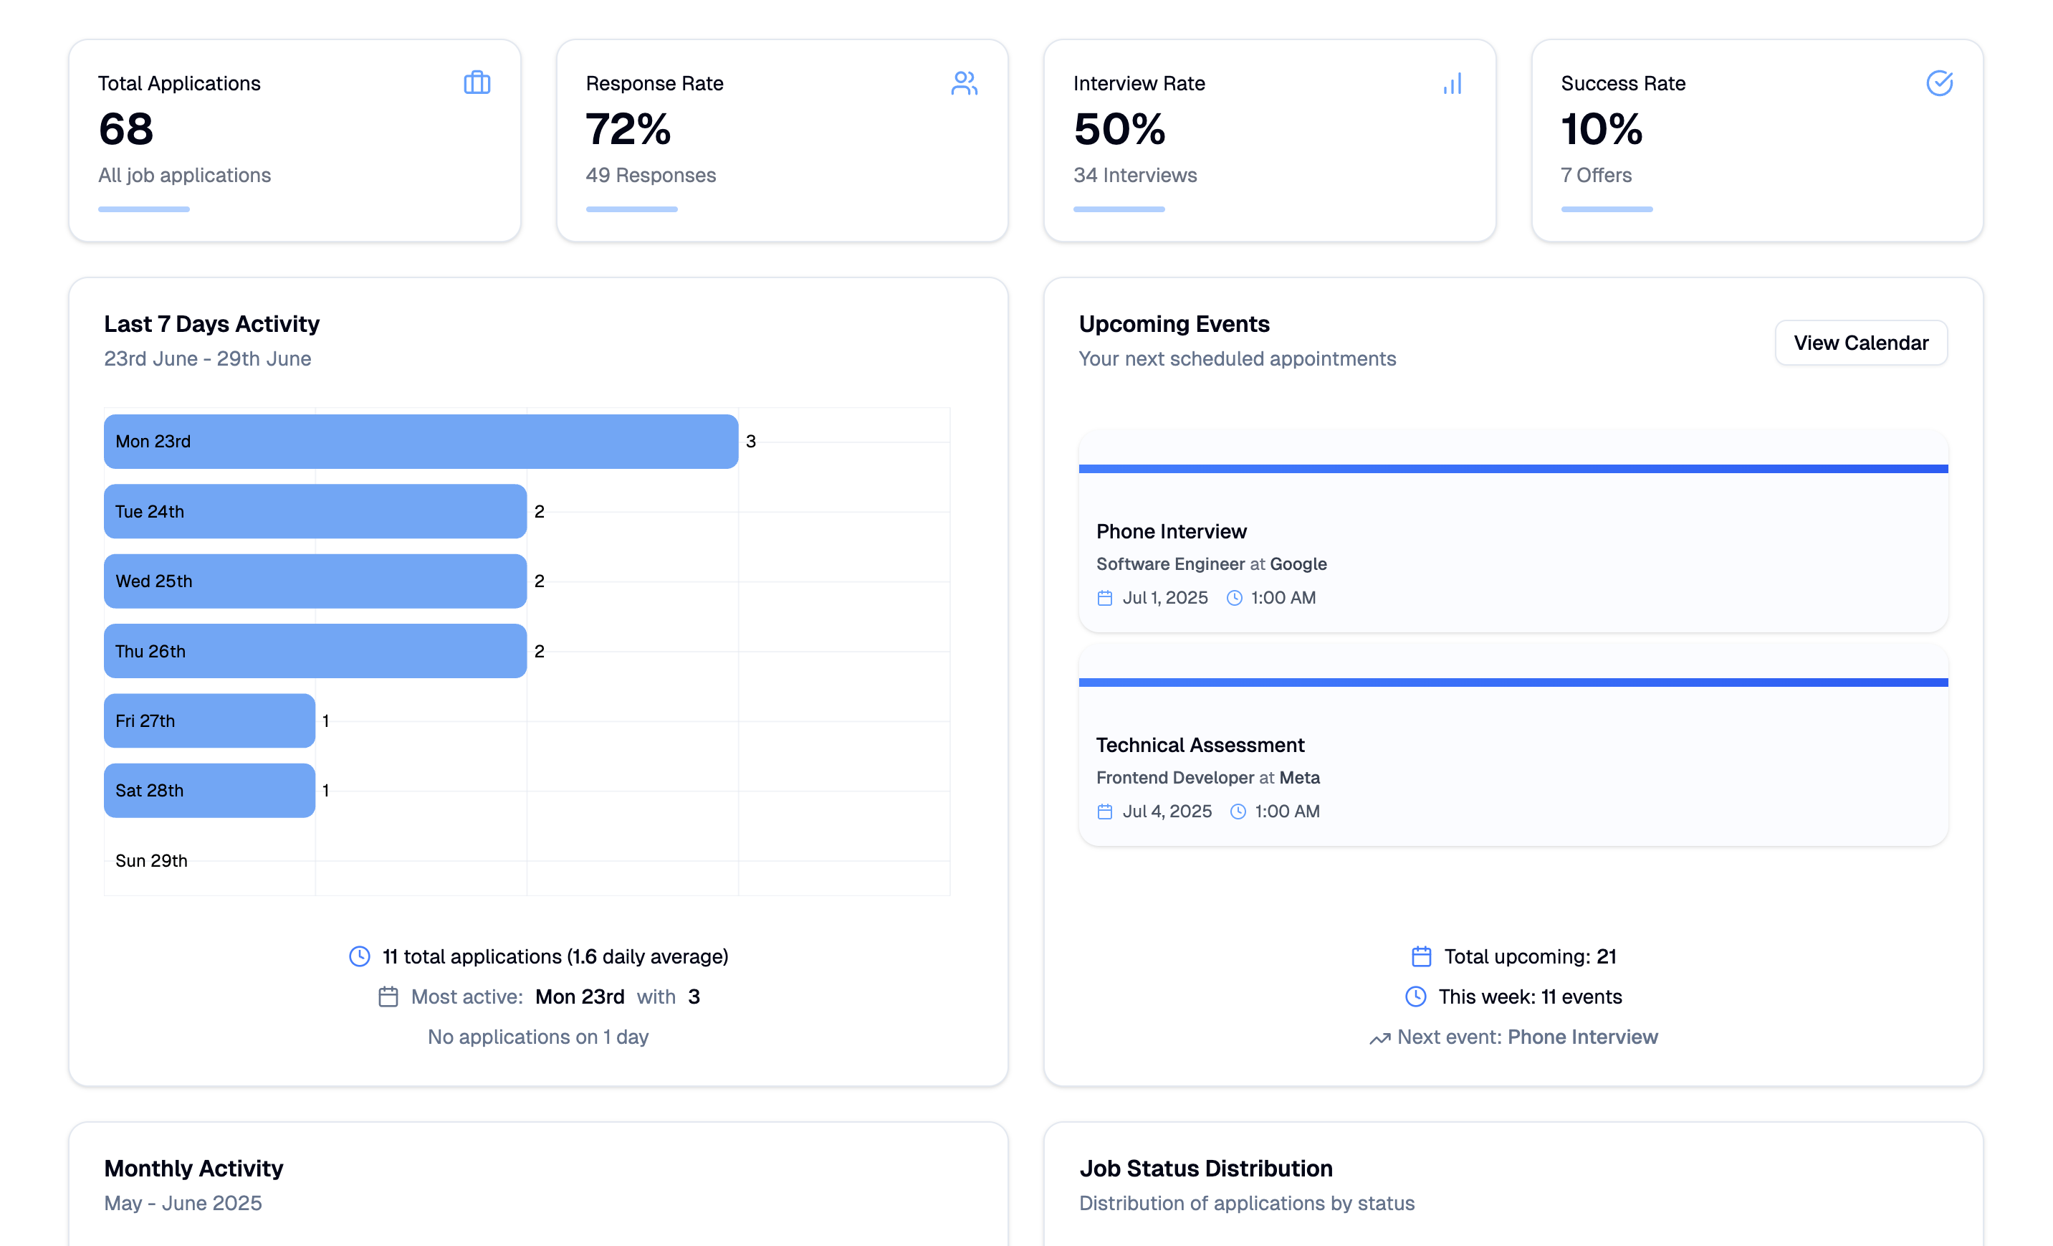Click calendar icon beside Jul 1, 2025
Image resolution: width=2053 pixels, height=1246 pixels.
pyautogui.click(x=1105, y=599)
